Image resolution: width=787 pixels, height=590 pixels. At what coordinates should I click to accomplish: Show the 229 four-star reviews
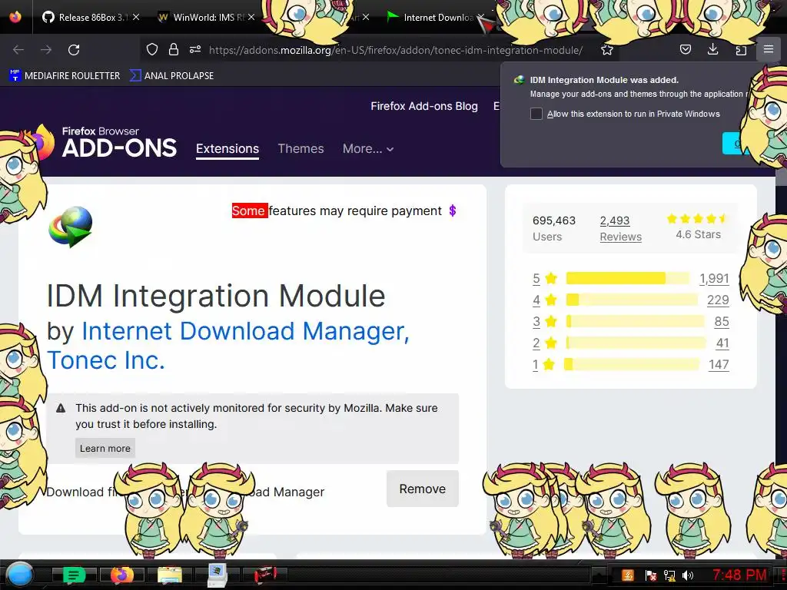point(718,300)
